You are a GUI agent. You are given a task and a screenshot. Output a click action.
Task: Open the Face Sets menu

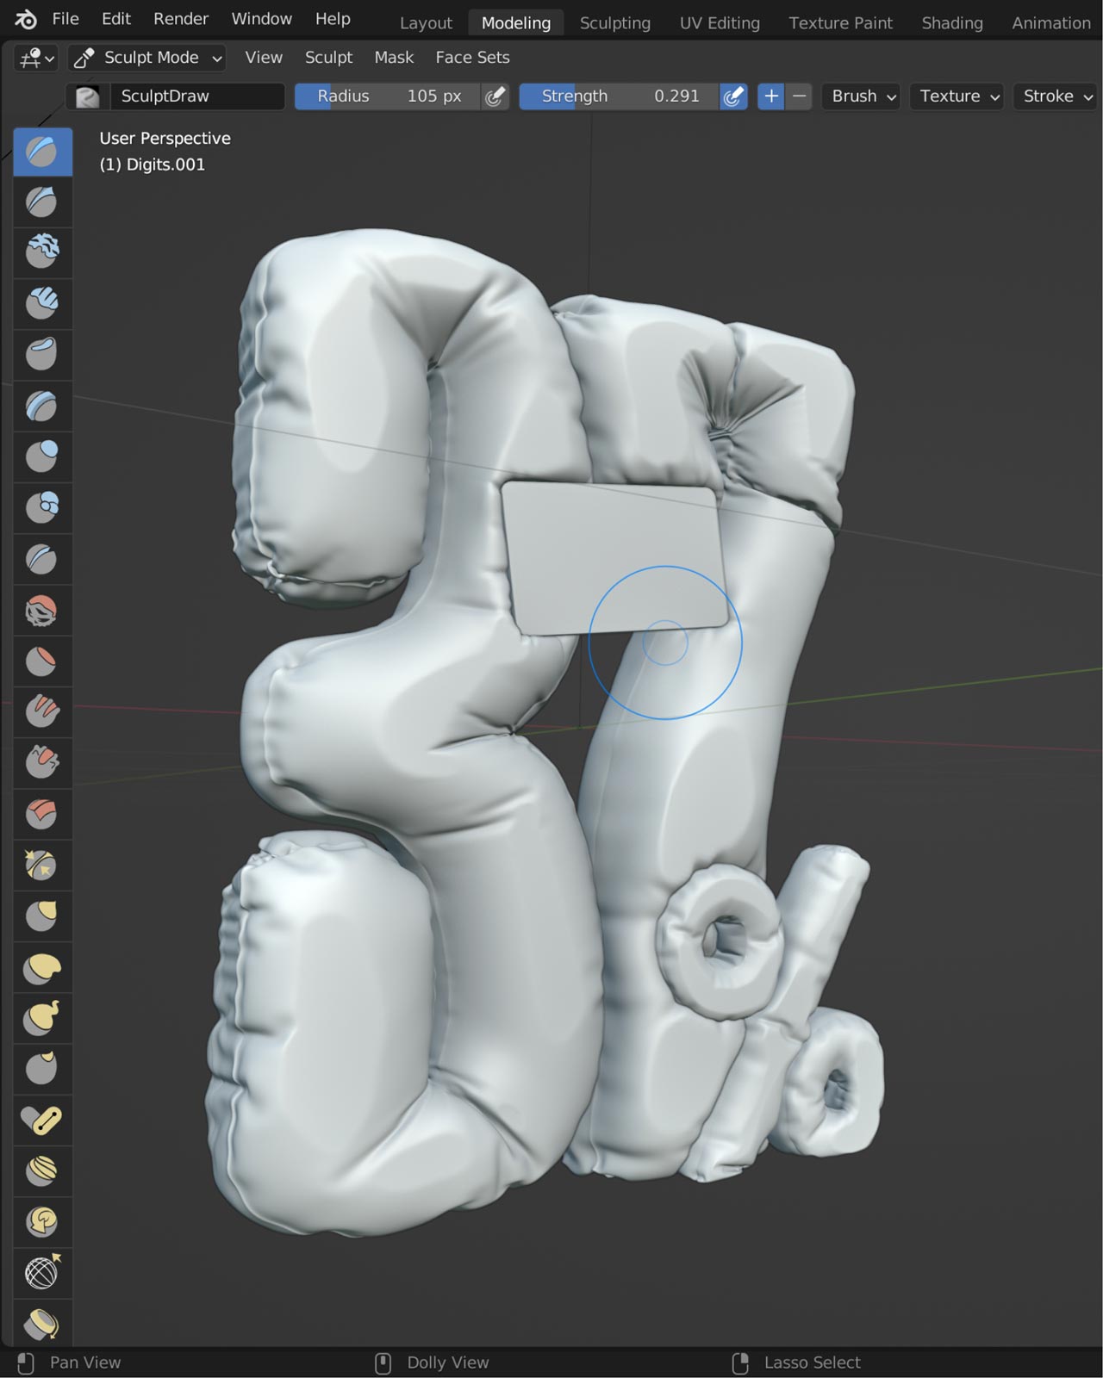click(472, 58)
